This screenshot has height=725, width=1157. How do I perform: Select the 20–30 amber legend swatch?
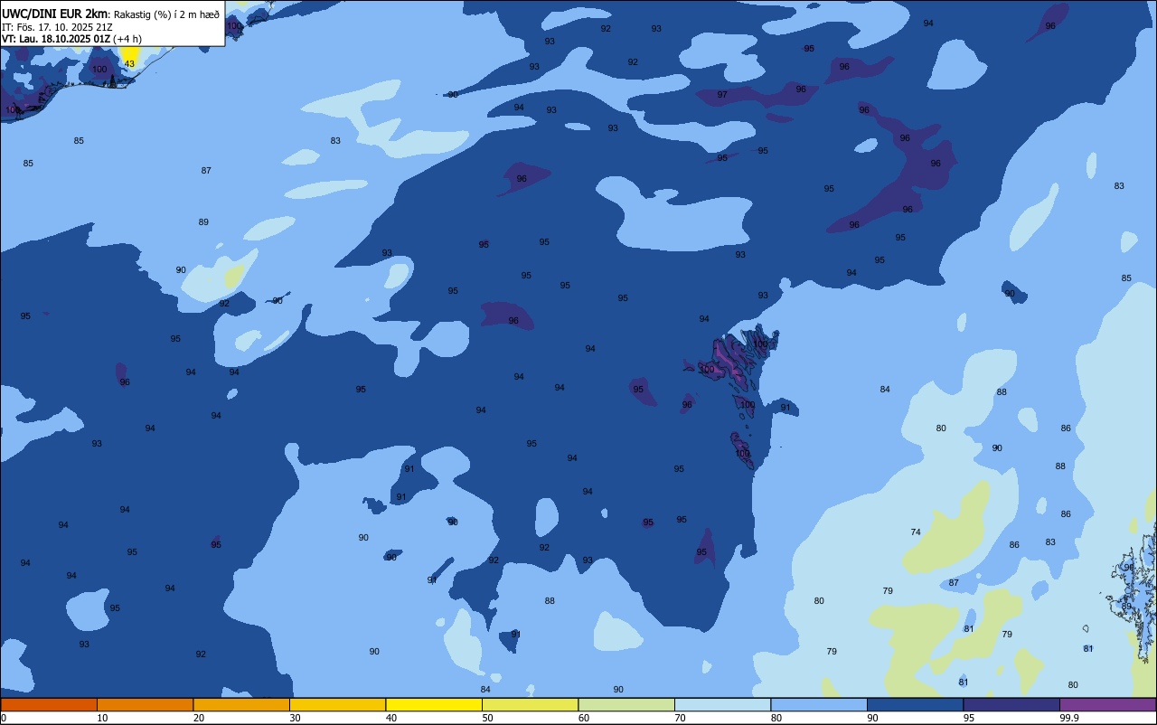click(241, 705)
